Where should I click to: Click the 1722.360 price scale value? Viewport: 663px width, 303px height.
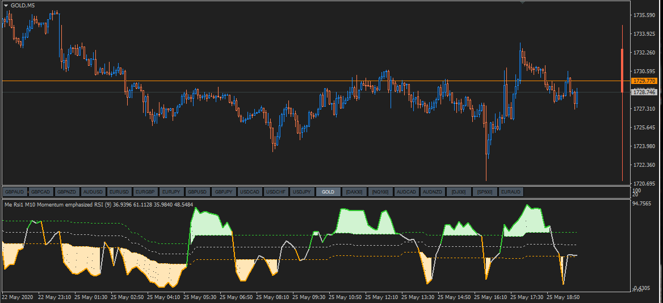click(x=644, y=165)
